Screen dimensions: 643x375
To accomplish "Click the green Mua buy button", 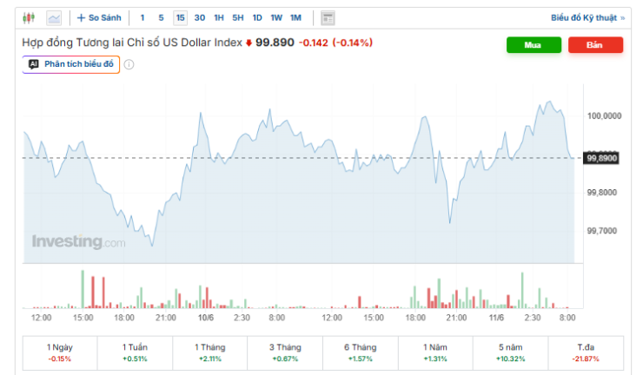I will (x=534, y=45).
